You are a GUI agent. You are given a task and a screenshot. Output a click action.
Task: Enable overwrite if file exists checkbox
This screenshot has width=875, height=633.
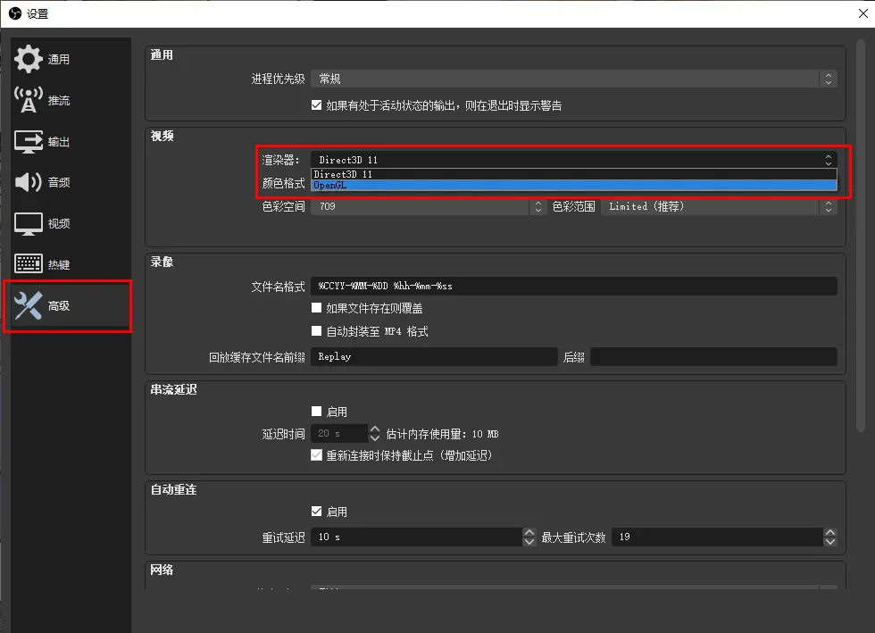click(316, 308)
